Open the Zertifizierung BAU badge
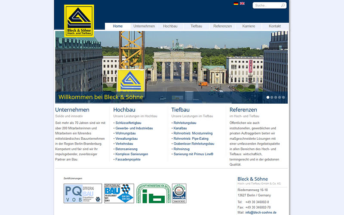 point(119,193)
